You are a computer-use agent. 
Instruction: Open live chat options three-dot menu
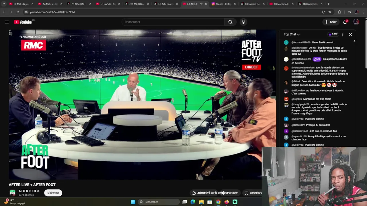pos(343,34)
